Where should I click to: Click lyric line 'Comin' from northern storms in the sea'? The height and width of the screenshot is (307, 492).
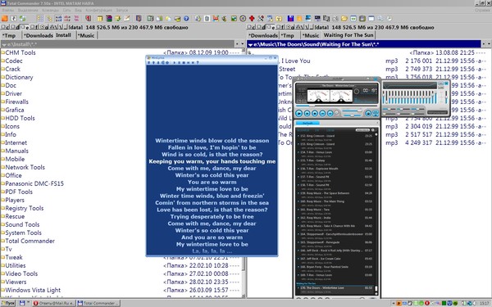pyautogui.click(x=212, y=203)
